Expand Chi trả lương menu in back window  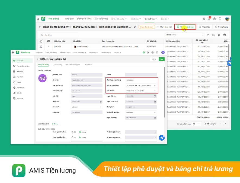151,19
